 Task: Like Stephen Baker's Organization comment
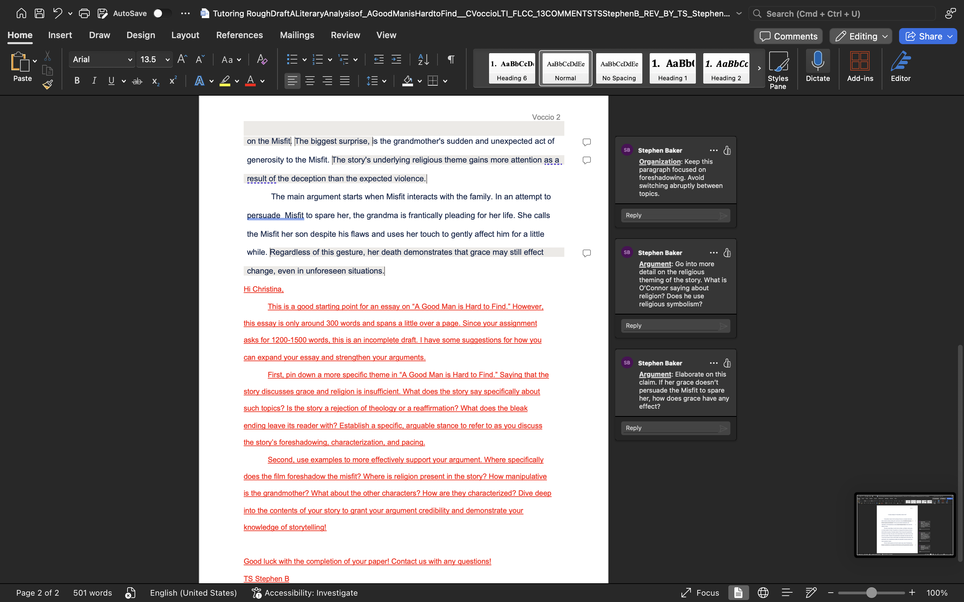tap(727, 150)
